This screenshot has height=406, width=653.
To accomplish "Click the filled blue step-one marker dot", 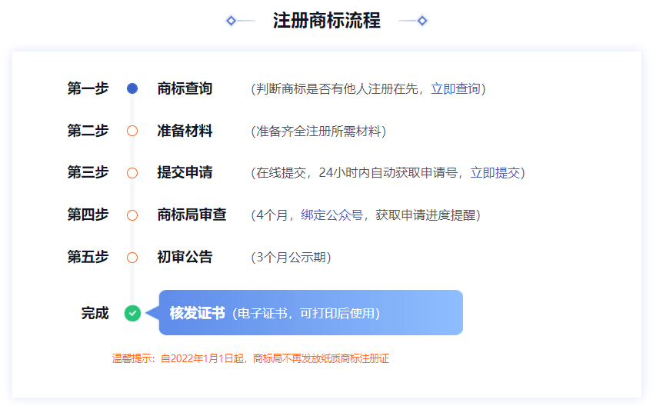I will pos(132,89).
